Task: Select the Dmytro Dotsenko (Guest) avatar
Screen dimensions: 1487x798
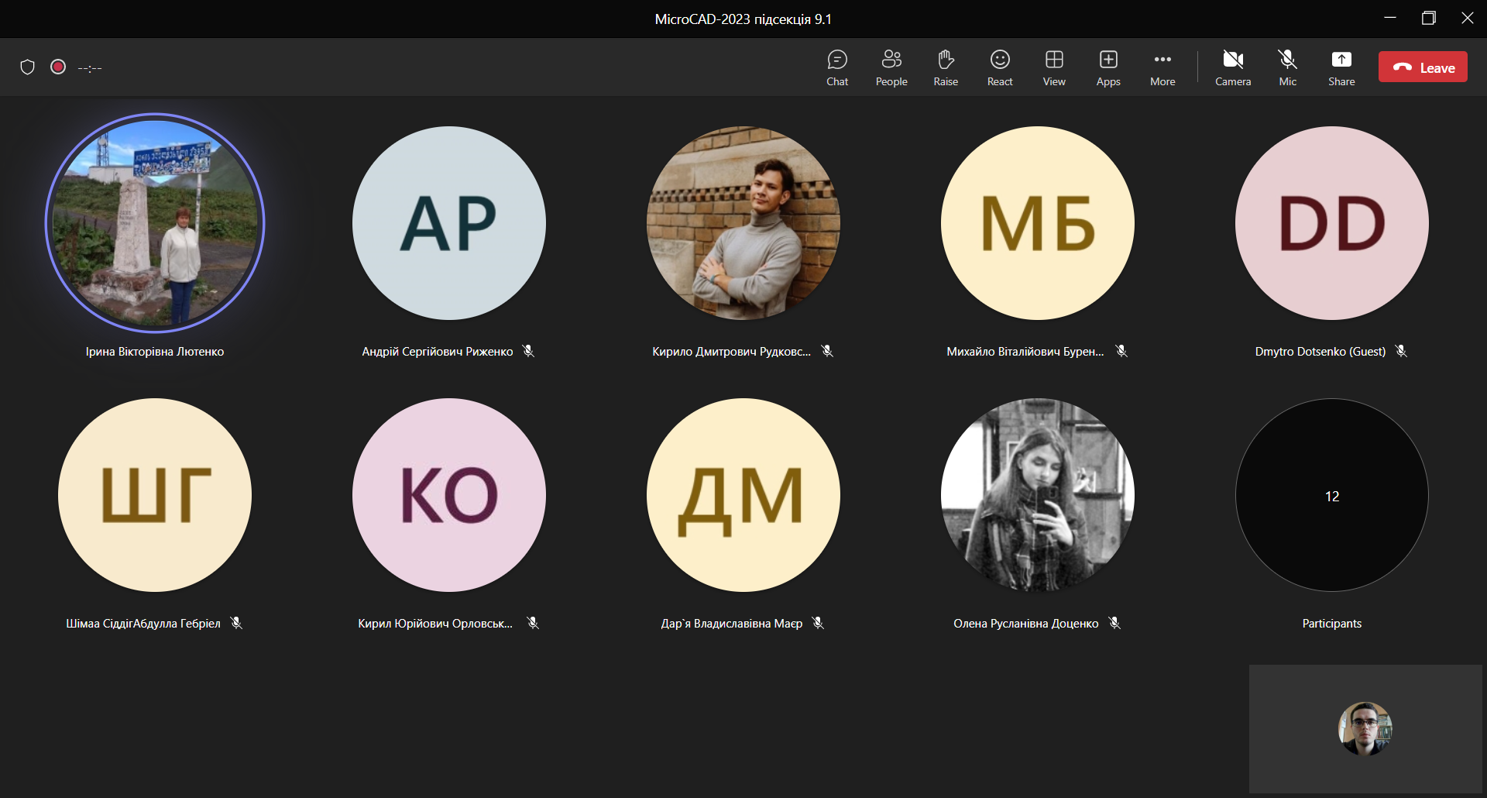Action: [x=1331, y=223]
